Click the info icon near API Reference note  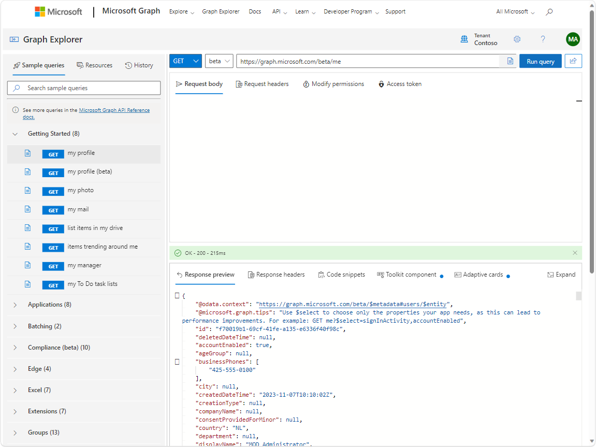[x=16, y=110]
